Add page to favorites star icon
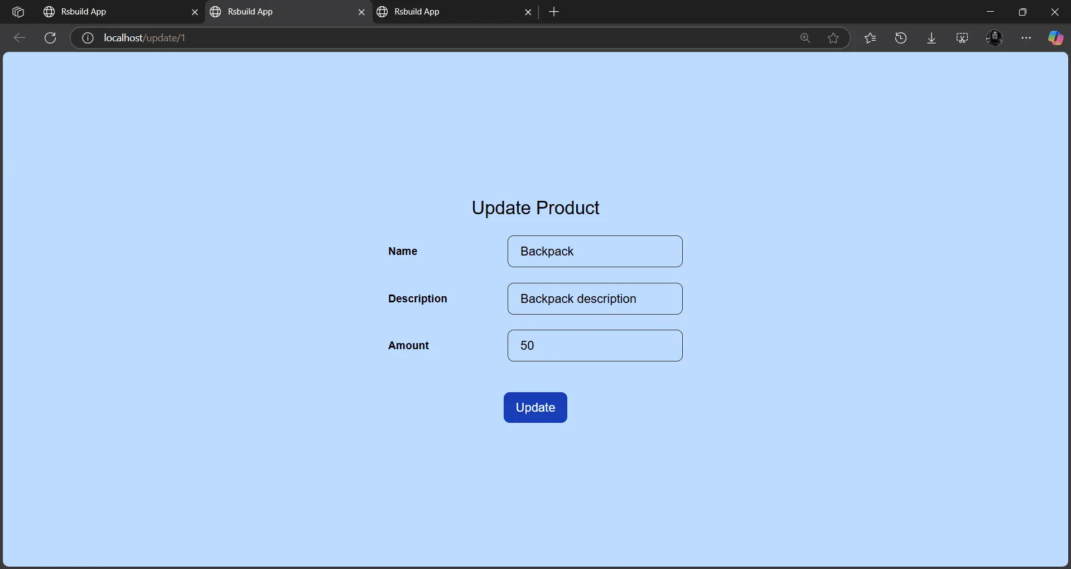The width and height of the screenshot is (1071, 569). [x=833, y=38]
